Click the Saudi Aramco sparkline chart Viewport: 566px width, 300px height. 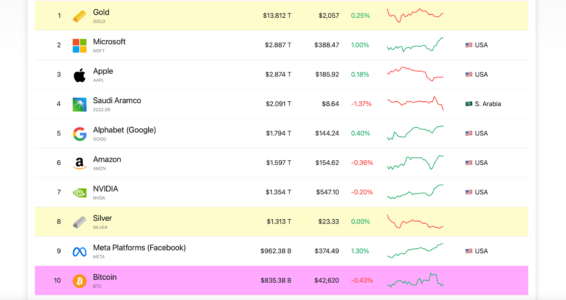tap(415, 103)
